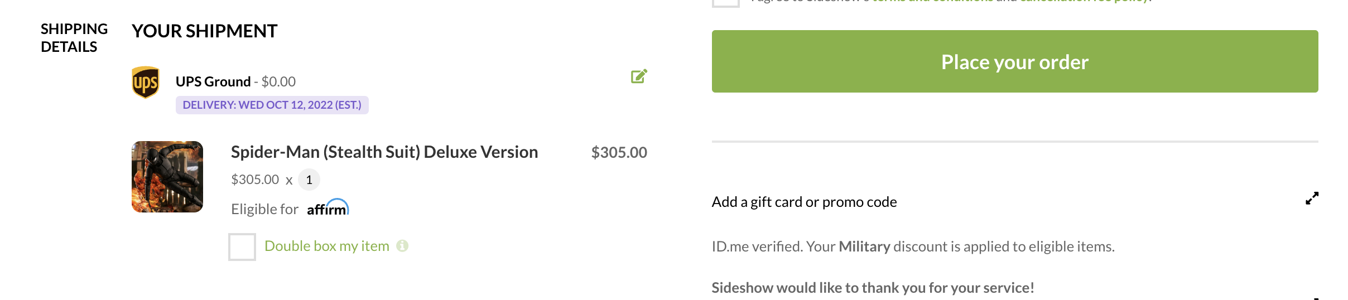Click the expand arrows icon next to promo code
1348x300 pixels.
pyautogui.click(x=1312, y=199)
